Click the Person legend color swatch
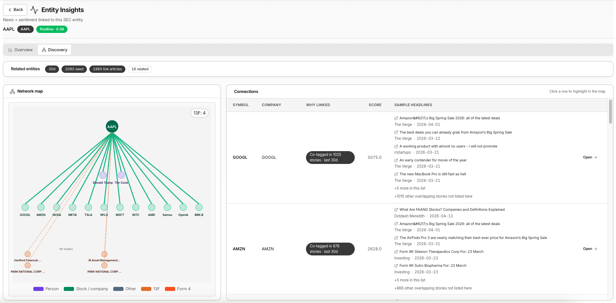616x303 pixels. pos(38,289)
